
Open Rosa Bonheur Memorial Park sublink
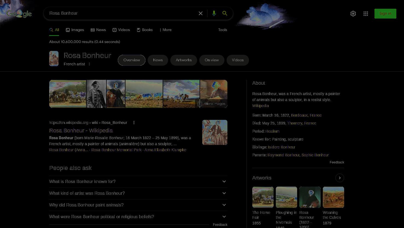coord(116,150)
